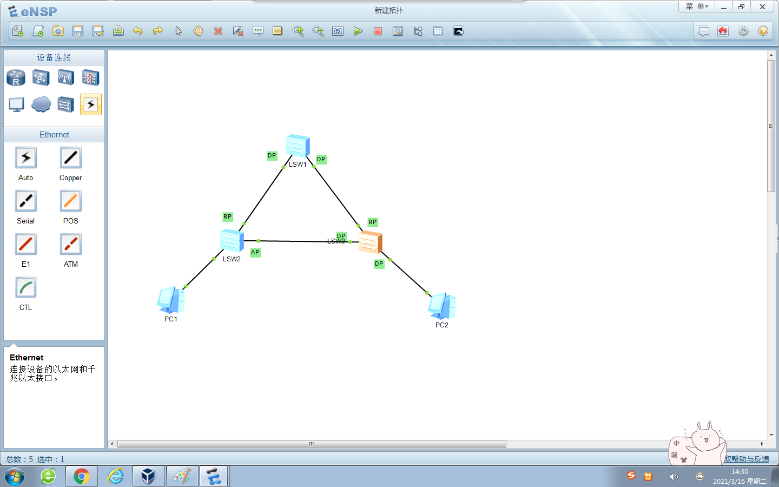
Task: Click the Open Topology toolbar icon
Action: tap(58, 31)
